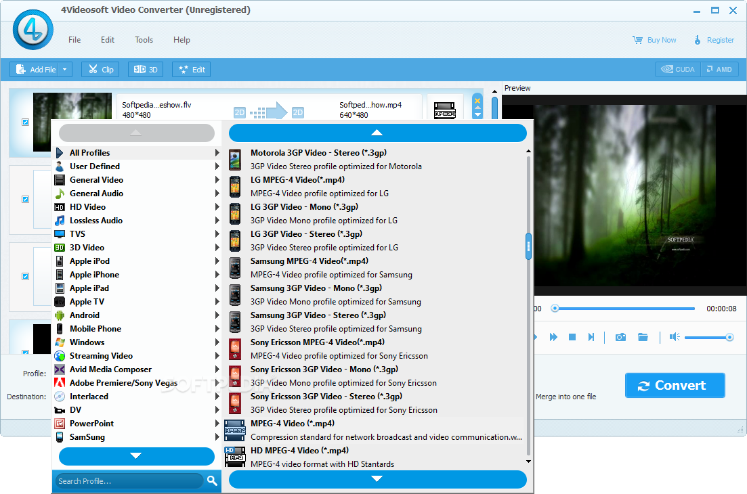Open the File menu

click(x=74, y=40)
